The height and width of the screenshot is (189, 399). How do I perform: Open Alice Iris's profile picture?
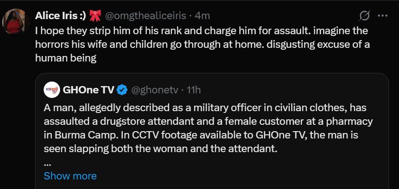[16, 21]
